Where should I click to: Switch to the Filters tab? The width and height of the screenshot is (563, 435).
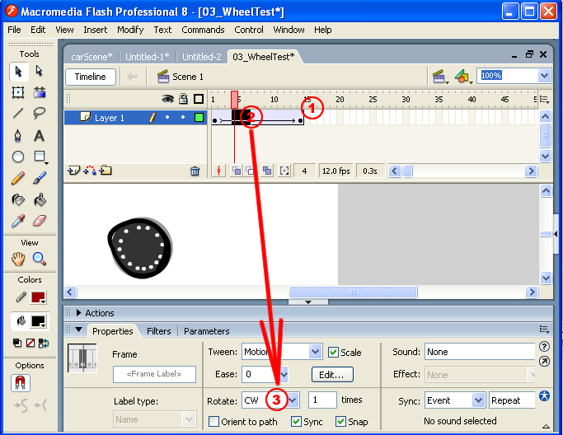pyautogui.click(x=158, y=331)
